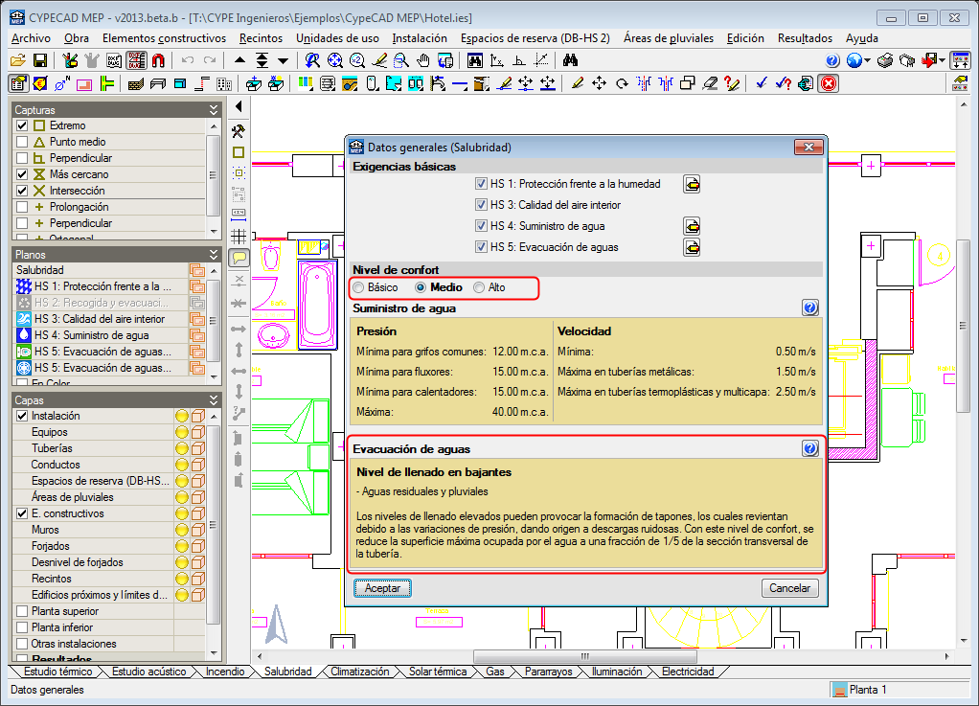Screen dimensions: 979x706
Task: Collapse the Capturas panel
Action: click(x=213, y=110)
